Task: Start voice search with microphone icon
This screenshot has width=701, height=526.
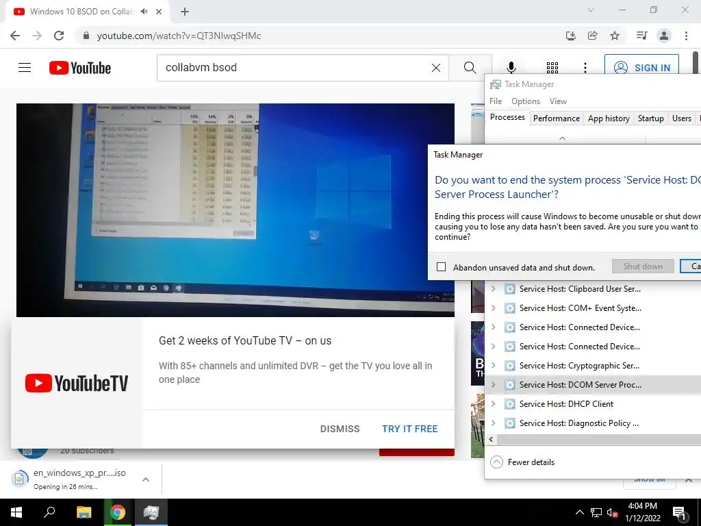Action: [x=511, y=68]
